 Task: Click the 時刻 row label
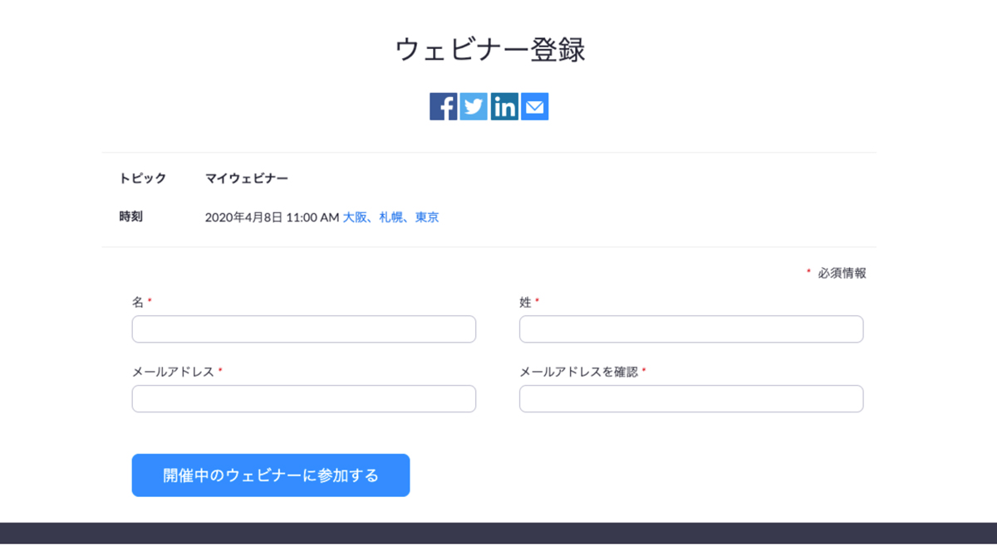click(131, 217)
